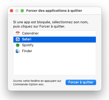Click blank space right of Spotify row

[x=65, y=45]
